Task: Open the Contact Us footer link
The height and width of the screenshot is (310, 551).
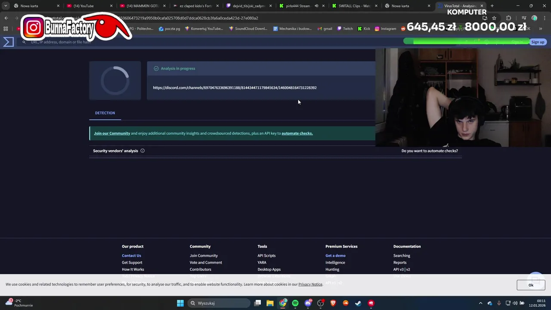Action: point(131,256)
